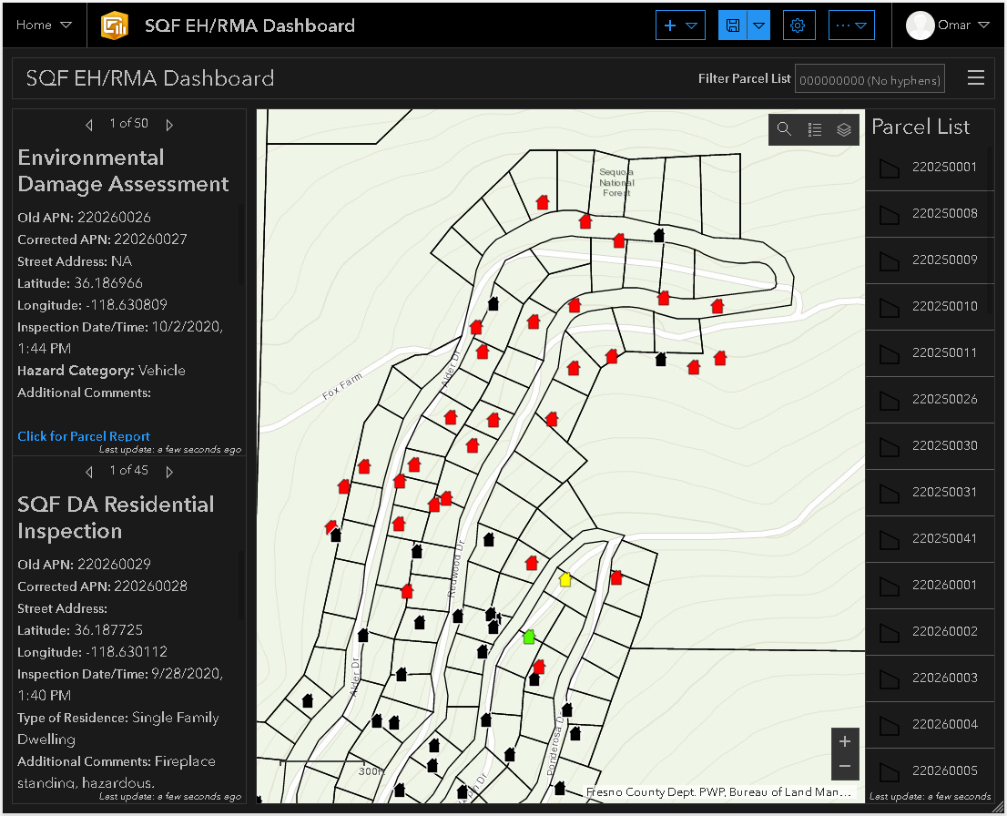Open the Home dropdown menu
The height and width of the screenshot is (816, 1007).
click(x=44, y=25)
